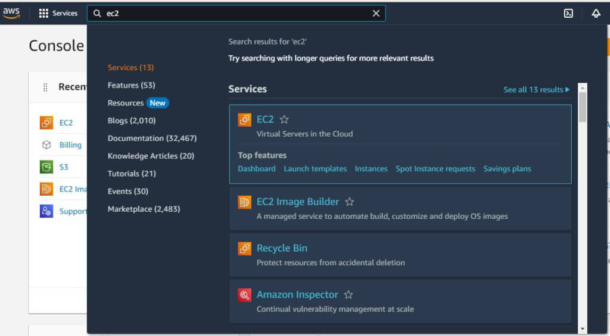
Task: Open the Amazon Inspector result link
Action: pyautogui.click(x=298, y=294)
